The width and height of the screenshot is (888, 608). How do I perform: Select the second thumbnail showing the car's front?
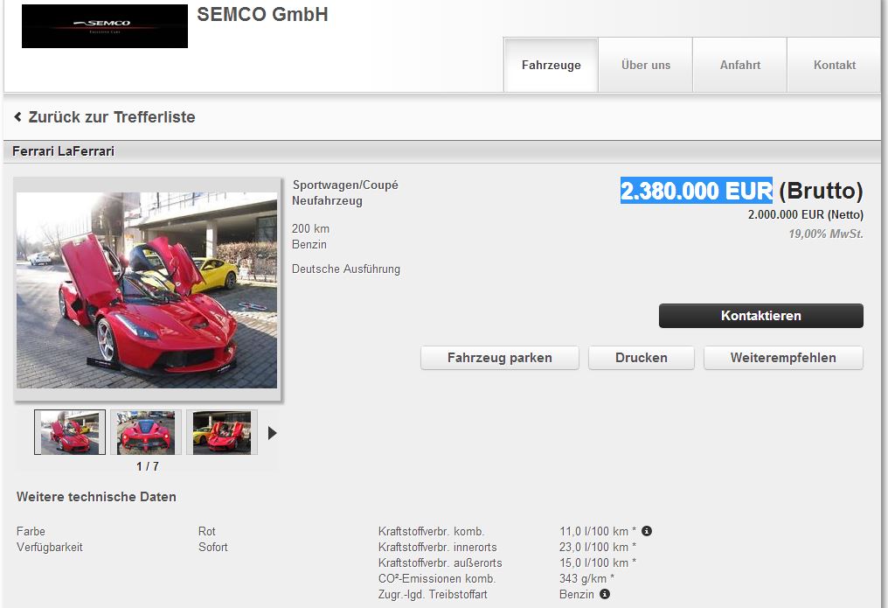click(x=146, y=432)
